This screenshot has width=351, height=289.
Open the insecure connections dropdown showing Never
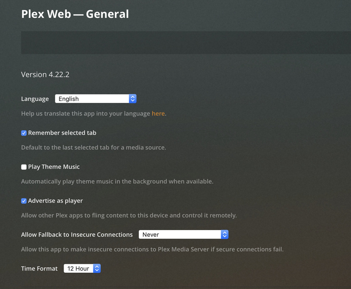(x=179, y=235)
